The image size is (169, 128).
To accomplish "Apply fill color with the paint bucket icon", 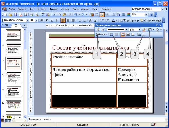I will (158, 30).
